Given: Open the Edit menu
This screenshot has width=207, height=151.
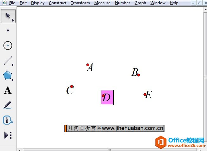Looking at the screenshot, I should (23, 3).
